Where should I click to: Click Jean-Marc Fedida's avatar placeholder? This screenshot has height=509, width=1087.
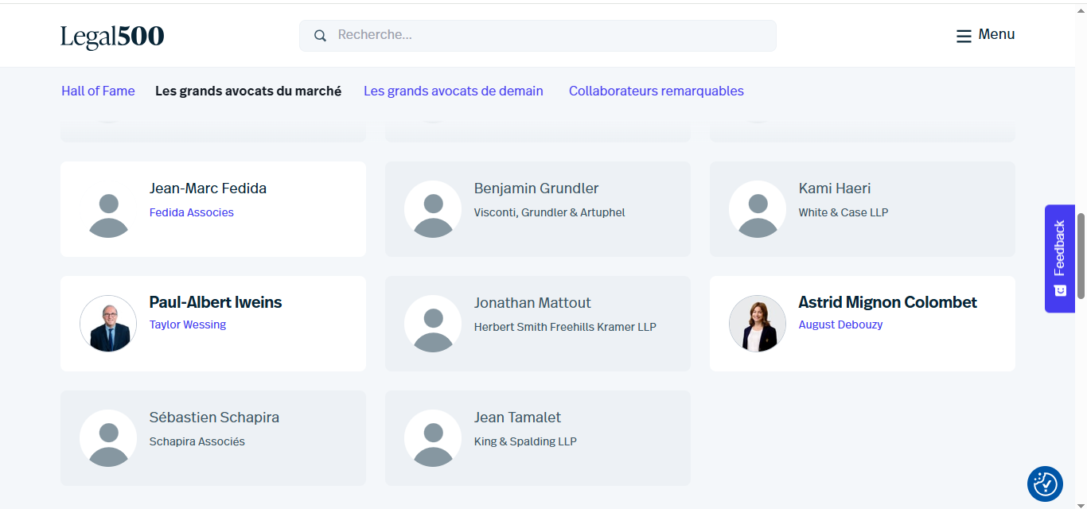click(108, 209)
